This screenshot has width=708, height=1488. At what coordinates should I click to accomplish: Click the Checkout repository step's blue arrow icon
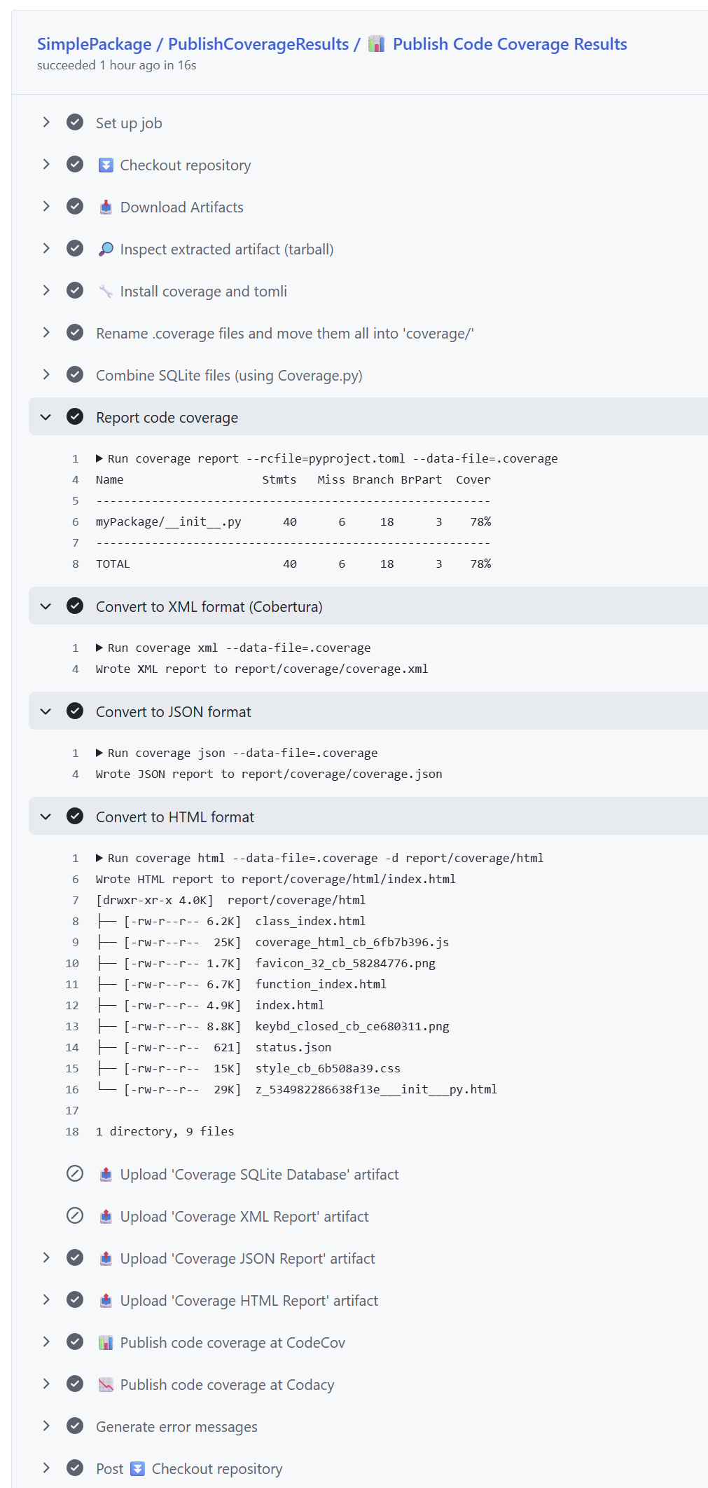click(x=106, y=165)
